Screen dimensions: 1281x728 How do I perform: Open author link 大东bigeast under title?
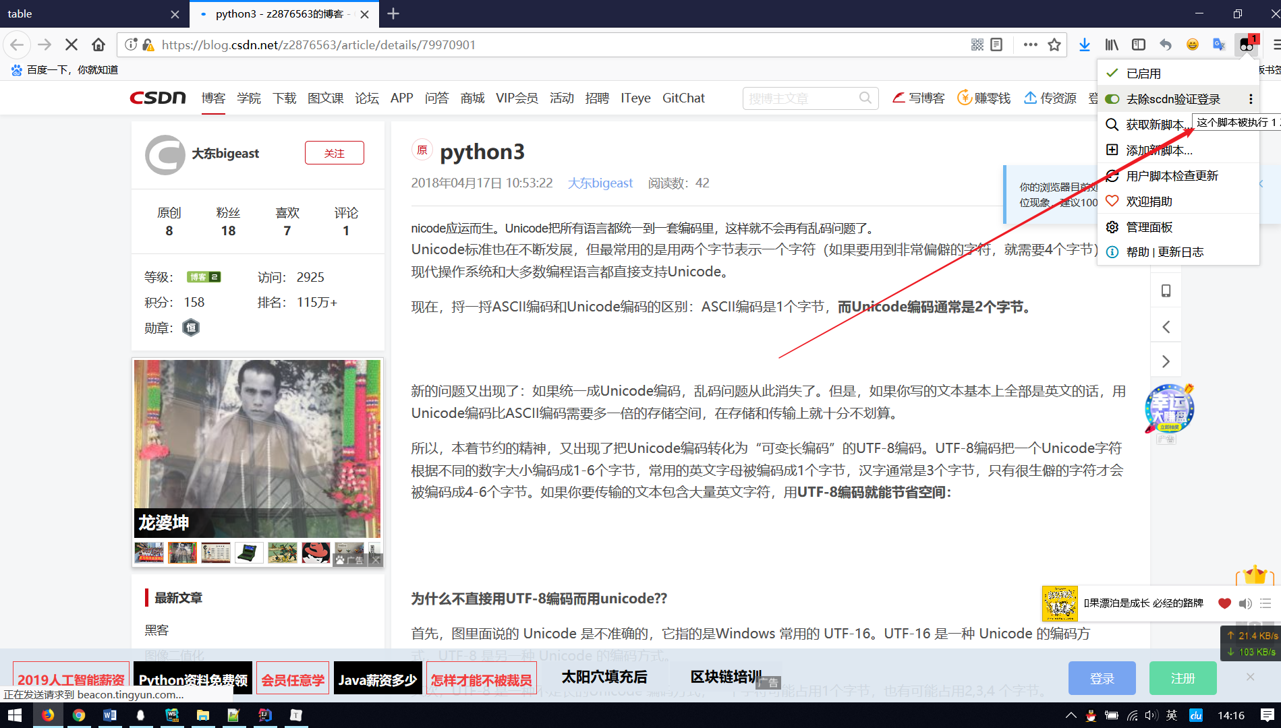[600, 183]
